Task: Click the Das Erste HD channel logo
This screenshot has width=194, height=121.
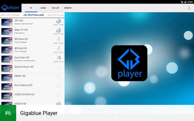Action: click(7, 59)
